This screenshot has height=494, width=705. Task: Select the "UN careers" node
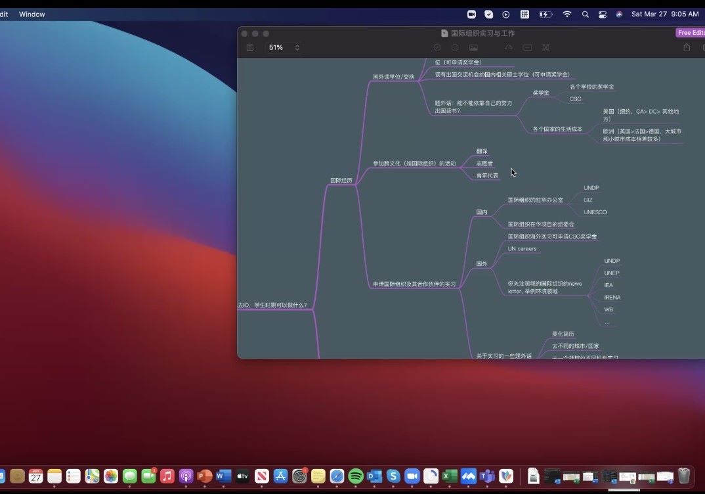522,249
